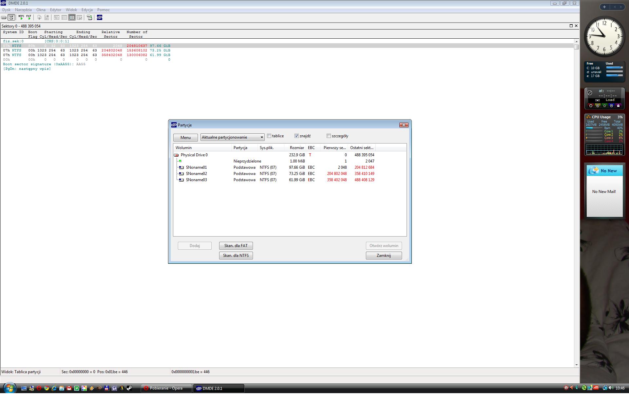Image resolution: width=629 pixels, height=401 pixels.
Task: Open the Okna menu
Action: (x=41, y=10)
